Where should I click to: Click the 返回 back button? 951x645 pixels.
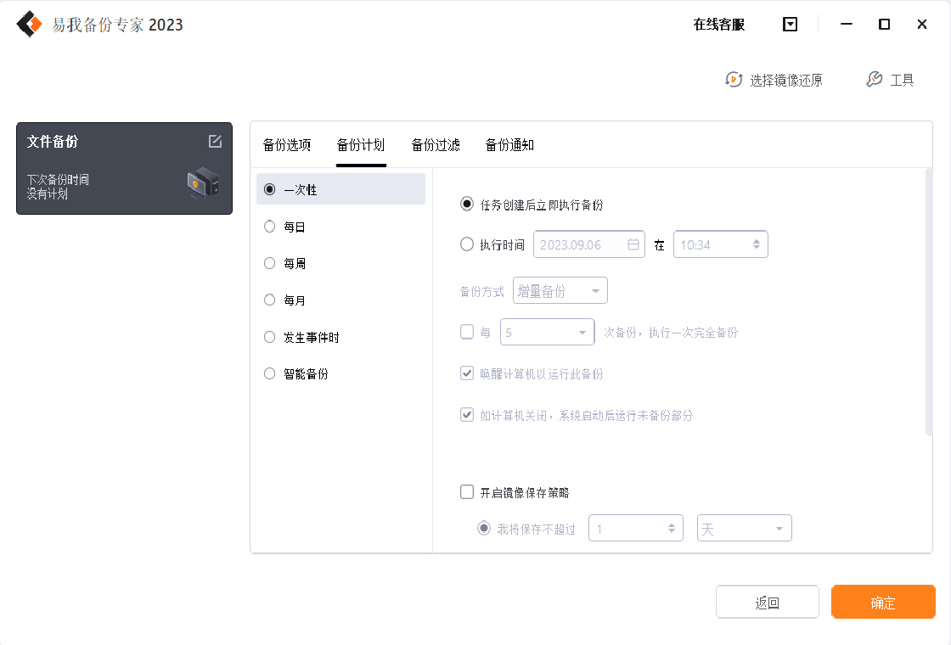point(768,602)
